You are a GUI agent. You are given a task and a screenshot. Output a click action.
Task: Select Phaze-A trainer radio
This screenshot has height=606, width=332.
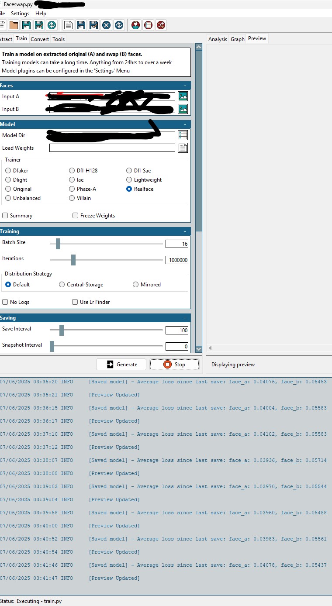[83, 189]
